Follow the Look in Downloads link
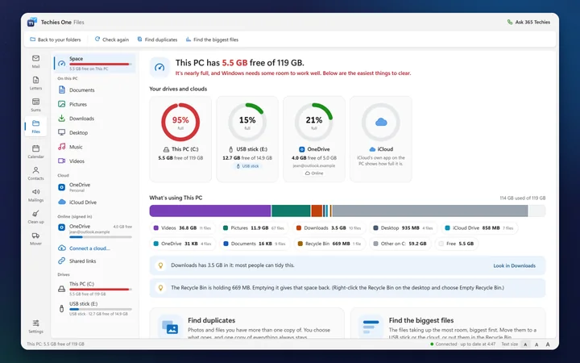Screen dimensions: 580x363 [514, 265]
